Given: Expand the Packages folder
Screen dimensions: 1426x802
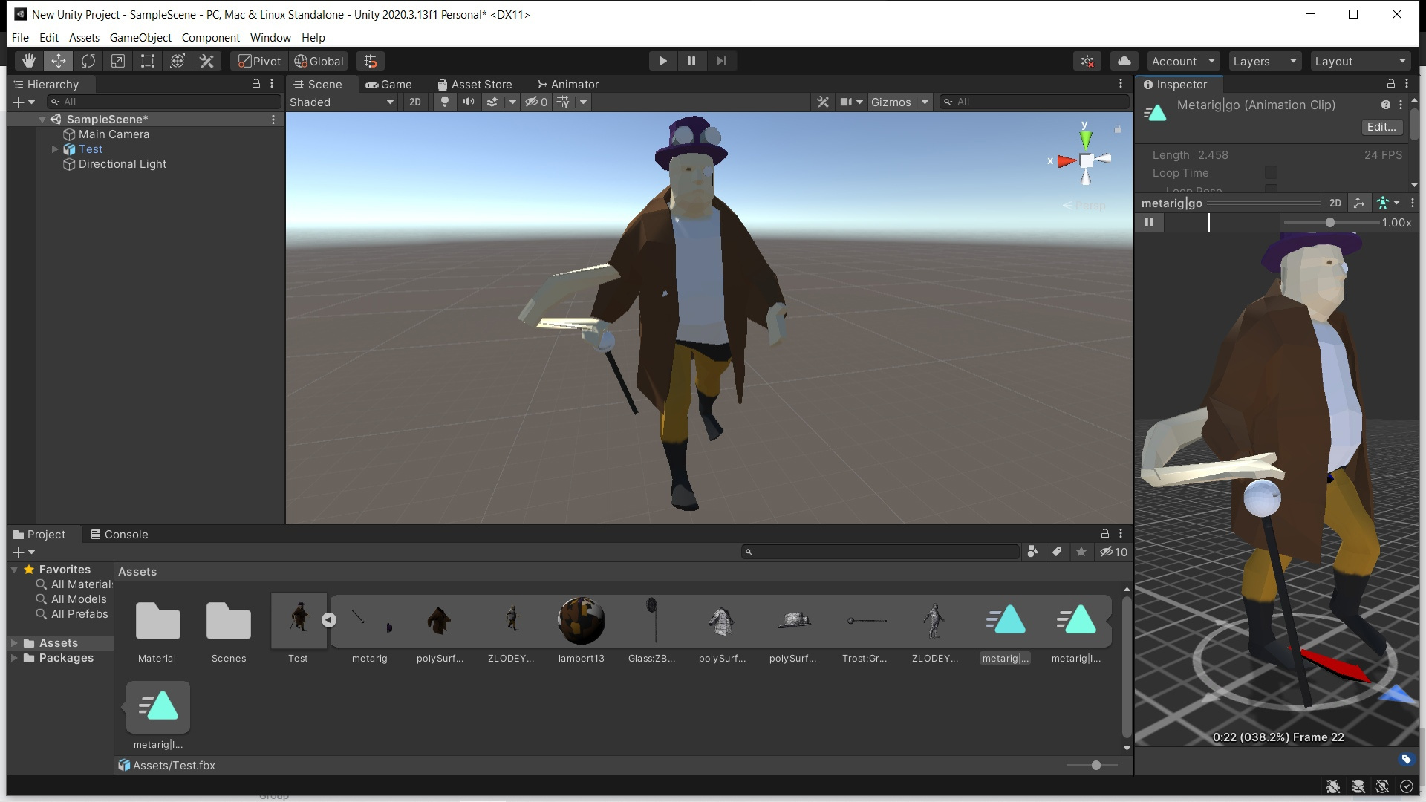Looking at the screenshot, I should pyautogui.click(x=14, y=658).
